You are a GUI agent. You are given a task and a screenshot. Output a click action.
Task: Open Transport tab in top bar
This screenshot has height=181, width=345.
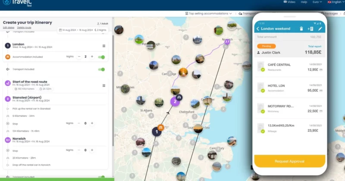(x=247, y=14)
